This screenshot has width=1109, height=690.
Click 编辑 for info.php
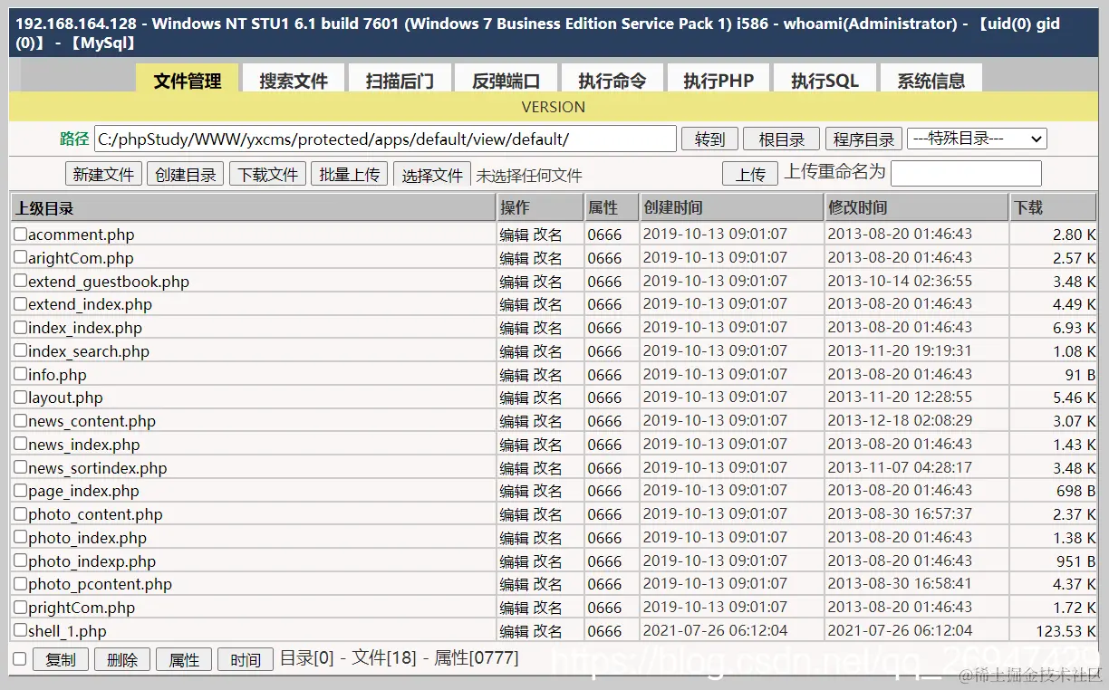(514, 375)
